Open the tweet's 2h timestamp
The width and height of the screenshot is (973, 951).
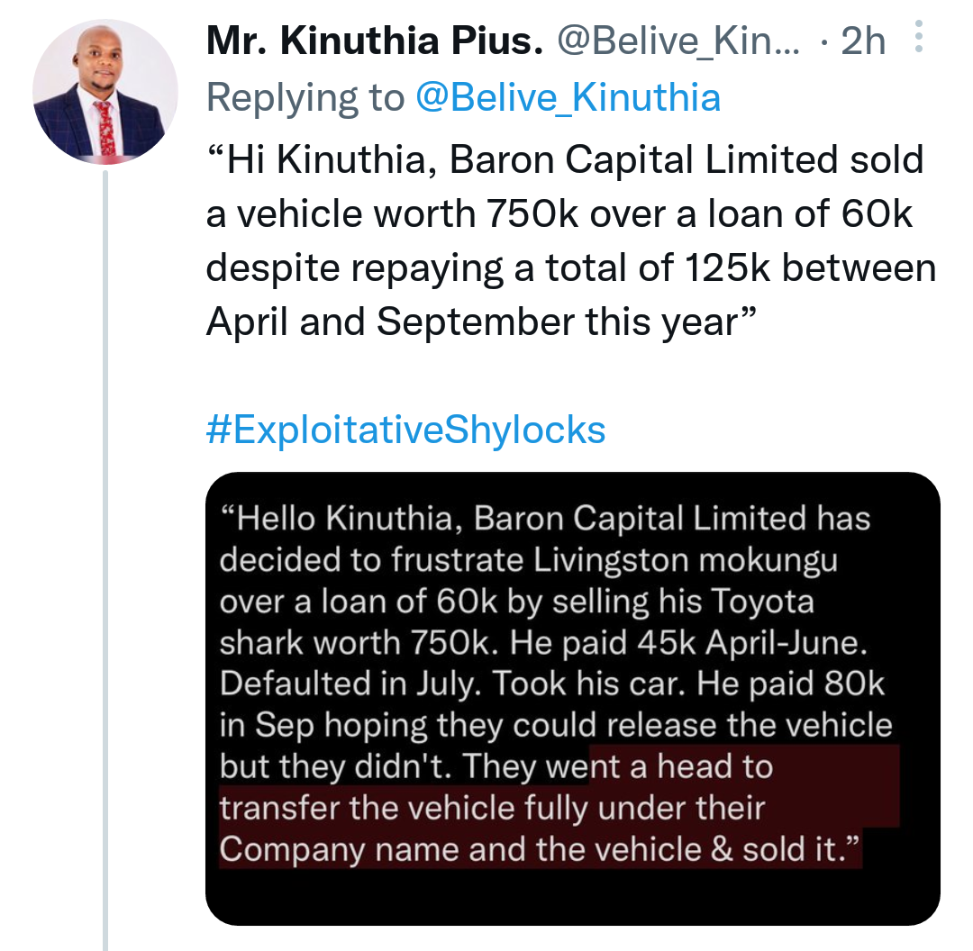862,41
